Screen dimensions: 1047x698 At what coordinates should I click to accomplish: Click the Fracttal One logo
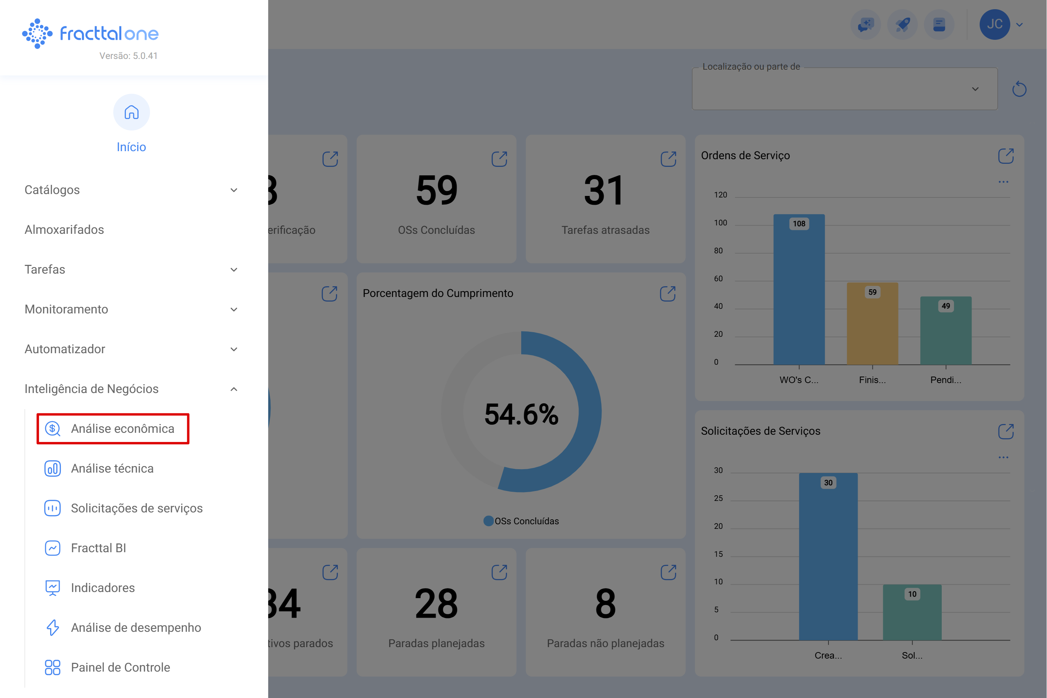[x=90, y=33]
